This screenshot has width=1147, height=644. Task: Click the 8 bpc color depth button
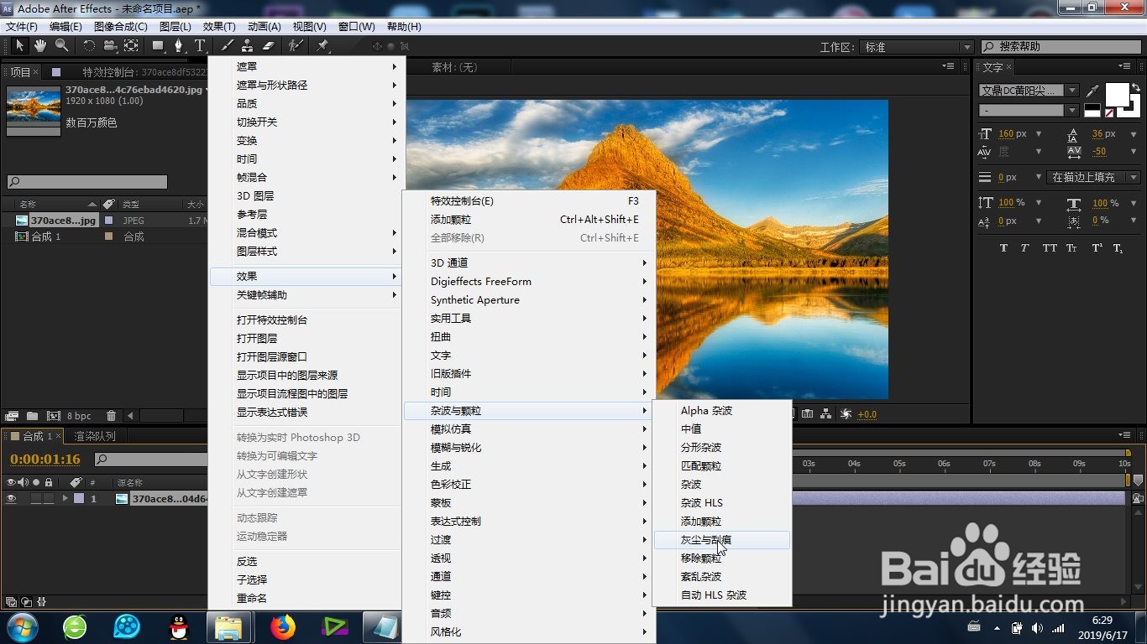79,416
